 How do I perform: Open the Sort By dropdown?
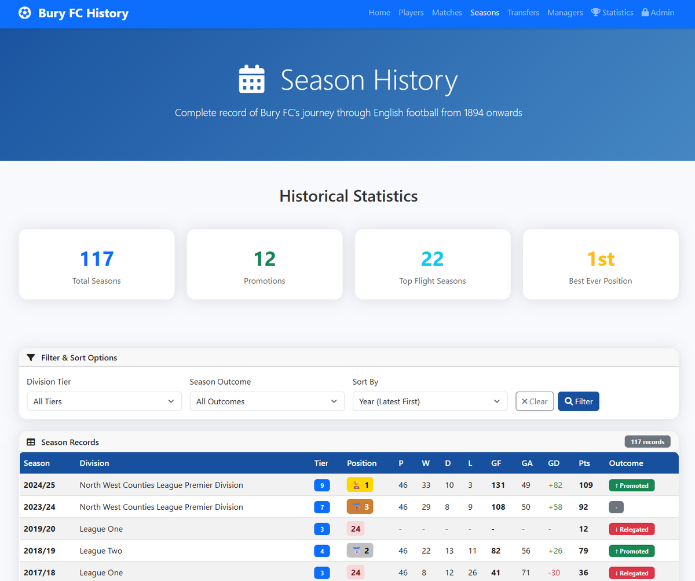[430, 401]
